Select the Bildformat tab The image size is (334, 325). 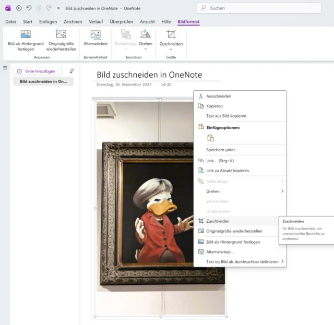coord(188,21)
